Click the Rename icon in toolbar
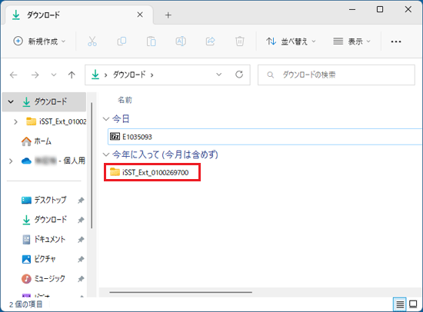 [x=181, y=41]
